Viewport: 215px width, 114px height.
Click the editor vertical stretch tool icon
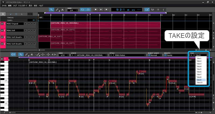pyautogui.click(x=48, y=54)
